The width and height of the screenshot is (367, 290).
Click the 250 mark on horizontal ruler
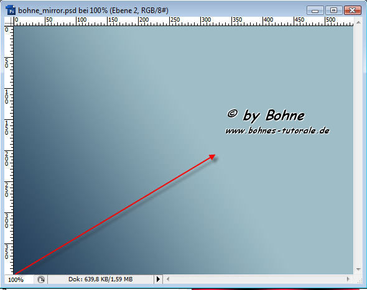(175, 20)
